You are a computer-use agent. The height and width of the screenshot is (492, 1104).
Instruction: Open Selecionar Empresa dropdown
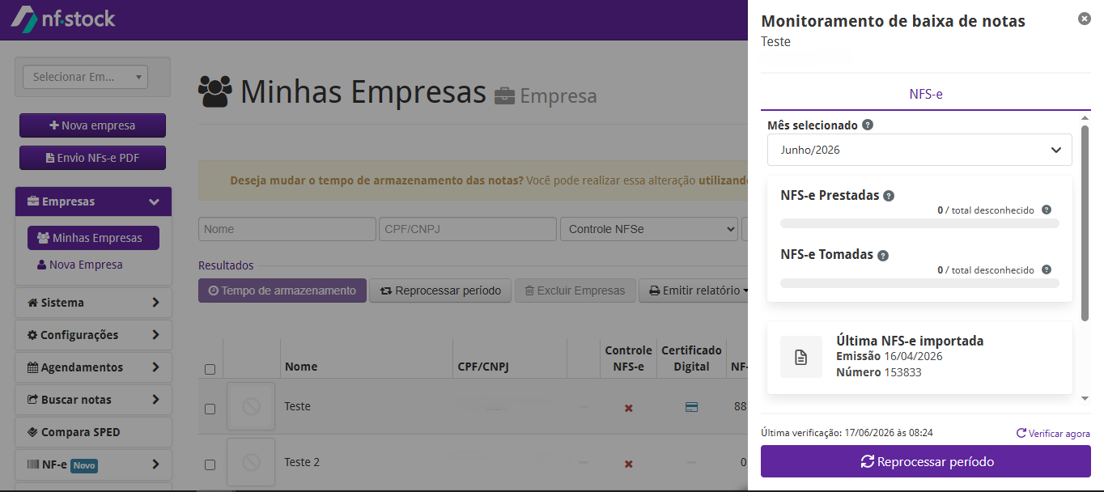(86, 77)
